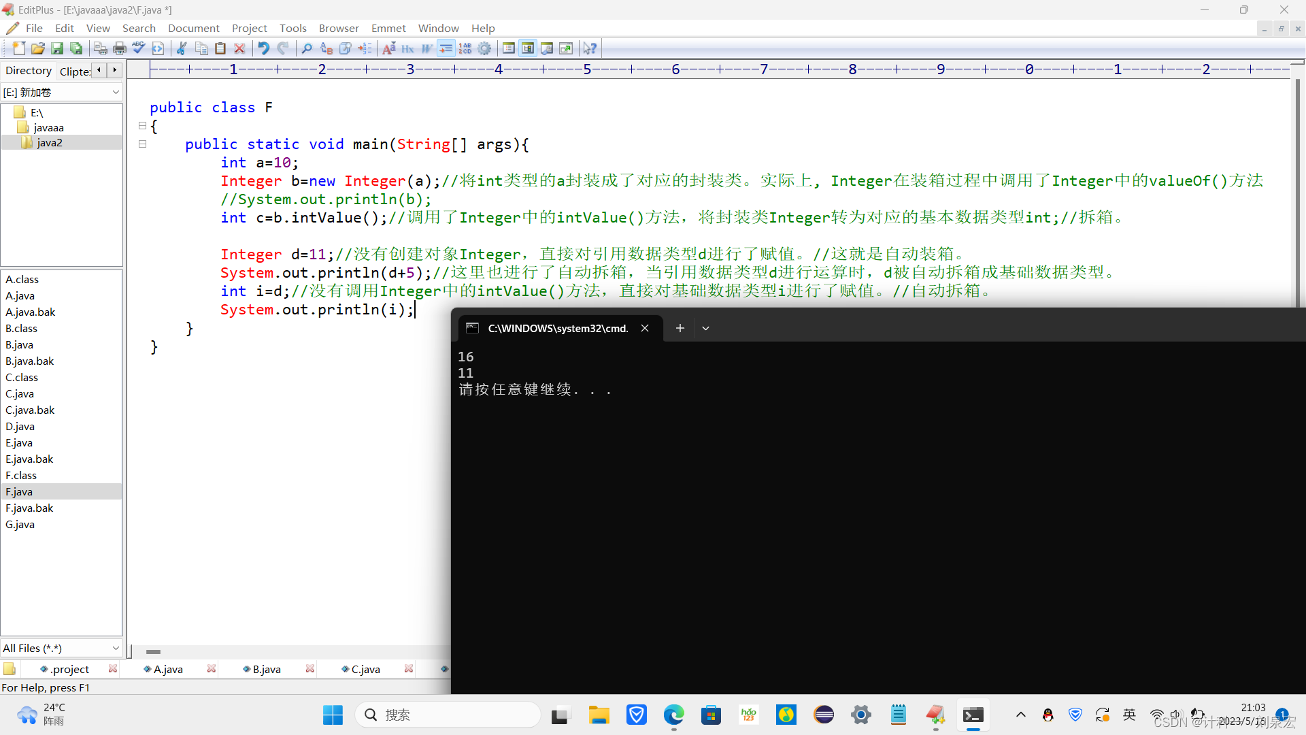The image size is (1306, 735).
Task: Create a new document
Action: (18, 48)
